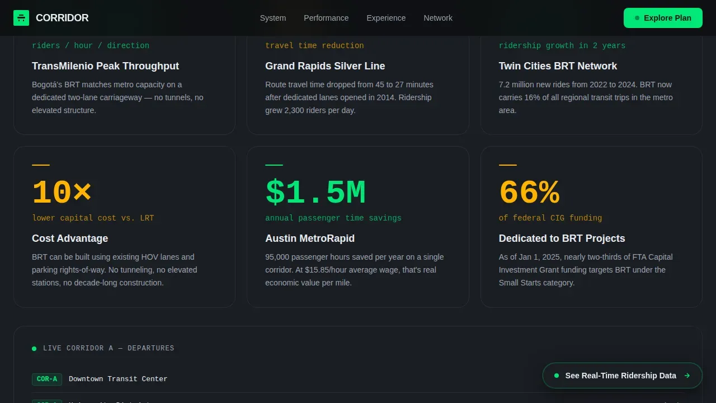Open the Performance nav menu item

(326, 18)
